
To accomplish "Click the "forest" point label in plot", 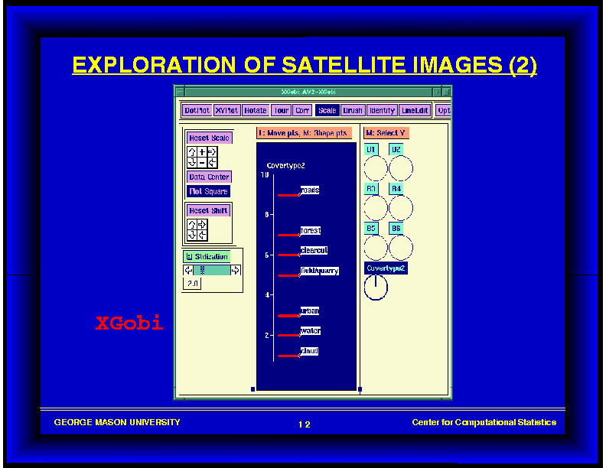I will [x=311, y=230].
